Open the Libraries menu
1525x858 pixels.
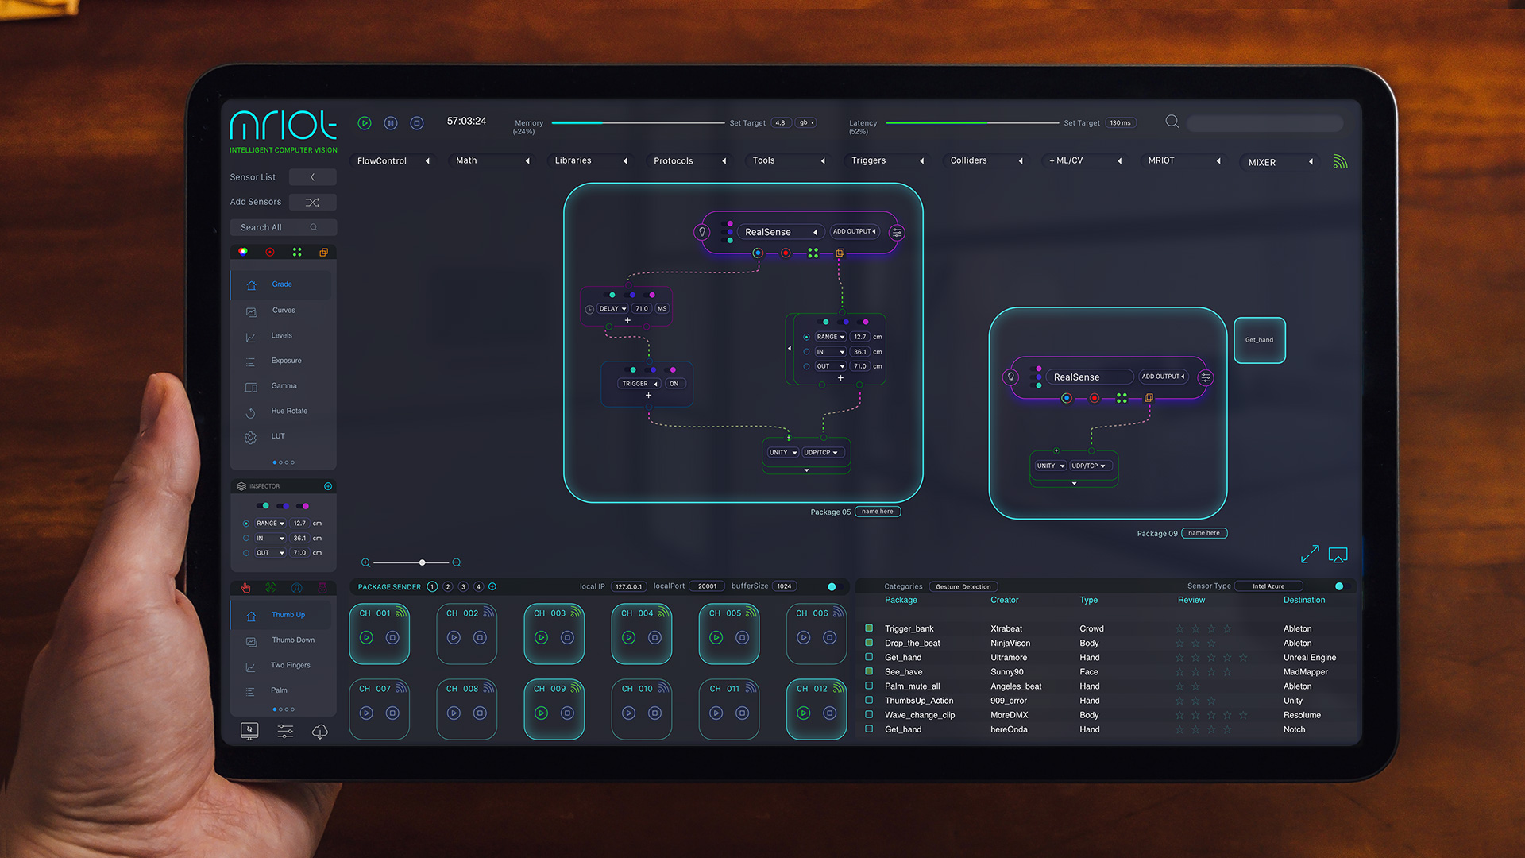(591, 160)
